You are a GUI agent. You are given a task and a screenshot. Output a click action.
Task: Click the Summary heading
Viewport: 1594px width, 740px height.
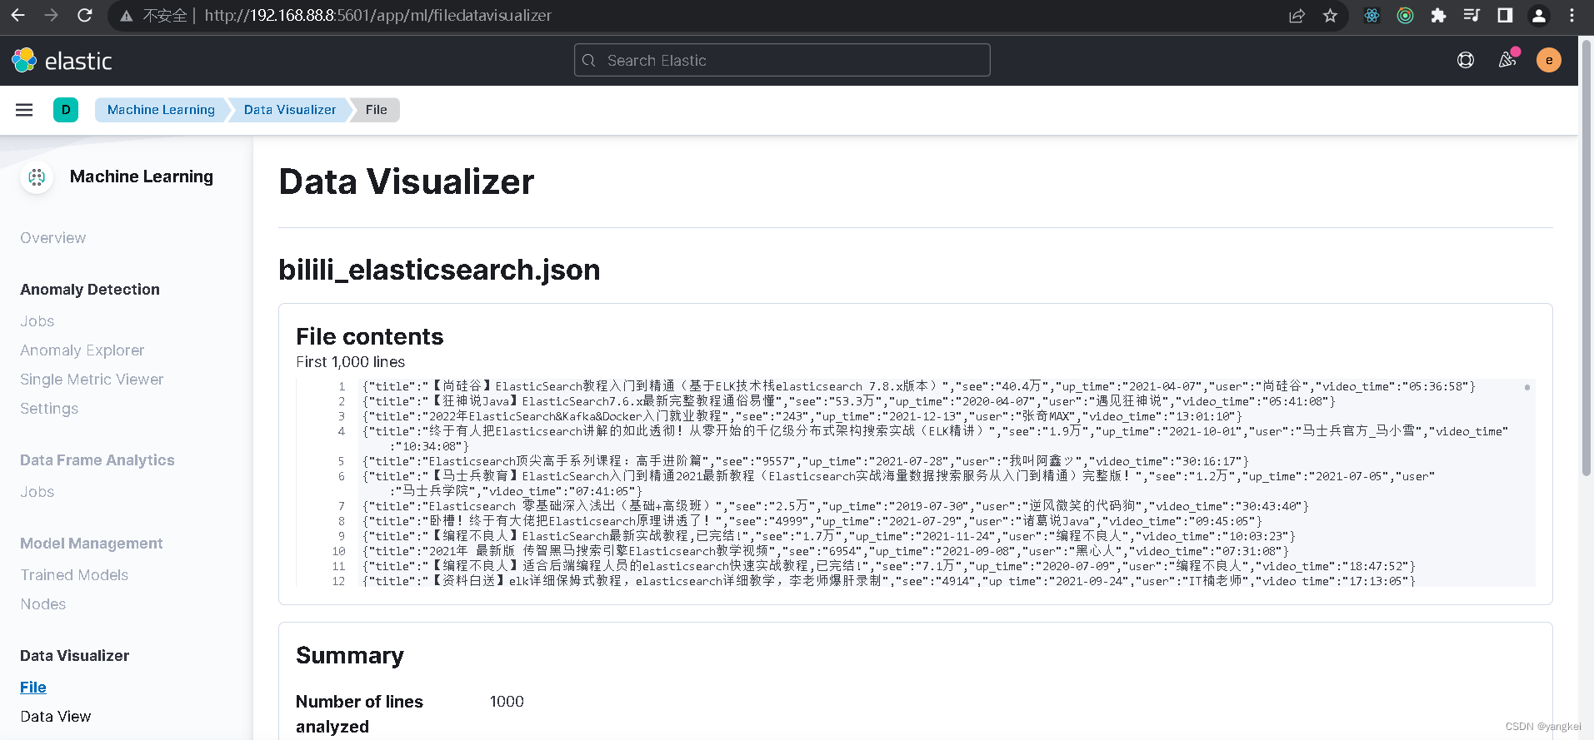tap(350, 656)
